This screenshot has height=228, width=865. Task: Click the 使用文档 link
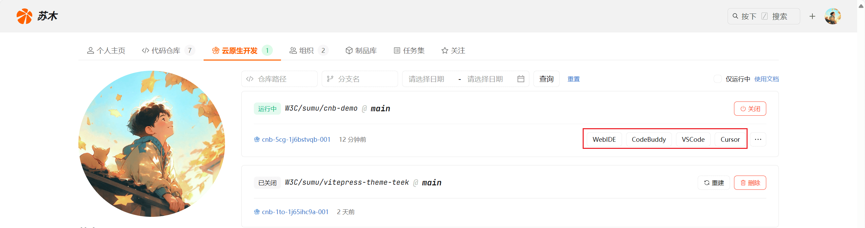point(767,79)
